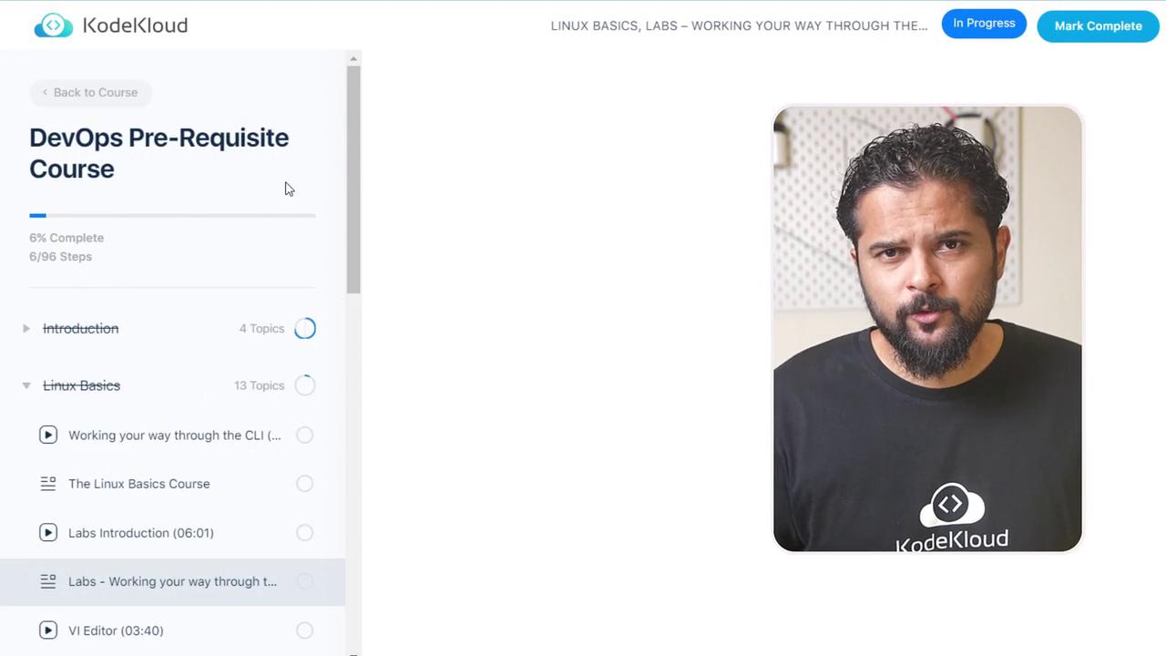The height and width of the screenshot is (656, 1166).
Task: Click Linux Basics section progress circle icon
Action: point(305,385)
